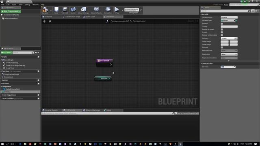Viewport: 260px width, 146px height.
Task: Toggle the Bitmask checkbox
Action: [x=222, y=47]
